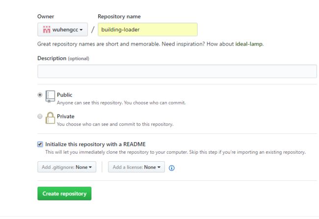Click the Repository name input field
319x219 pixels.
[148, 30]
